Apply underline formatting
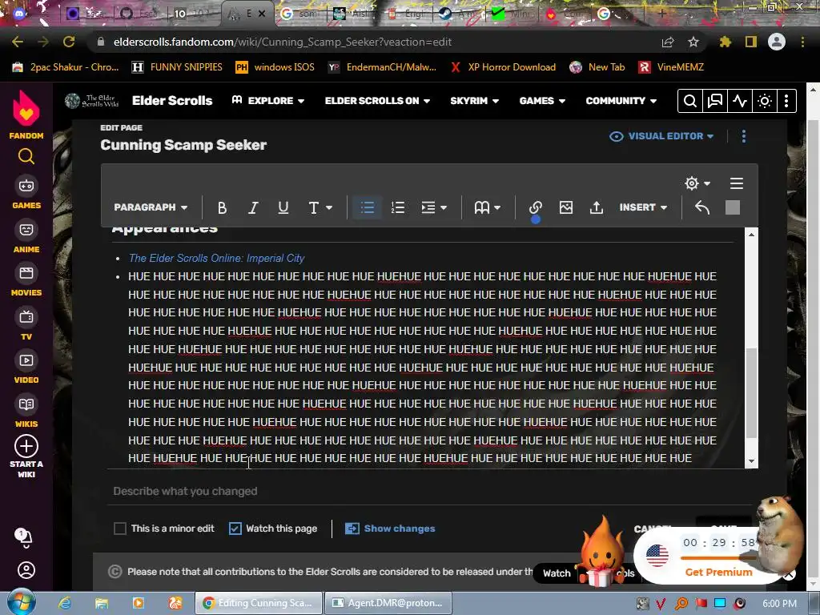The height and width of the screenshot is (615, 820). (283, 207)
